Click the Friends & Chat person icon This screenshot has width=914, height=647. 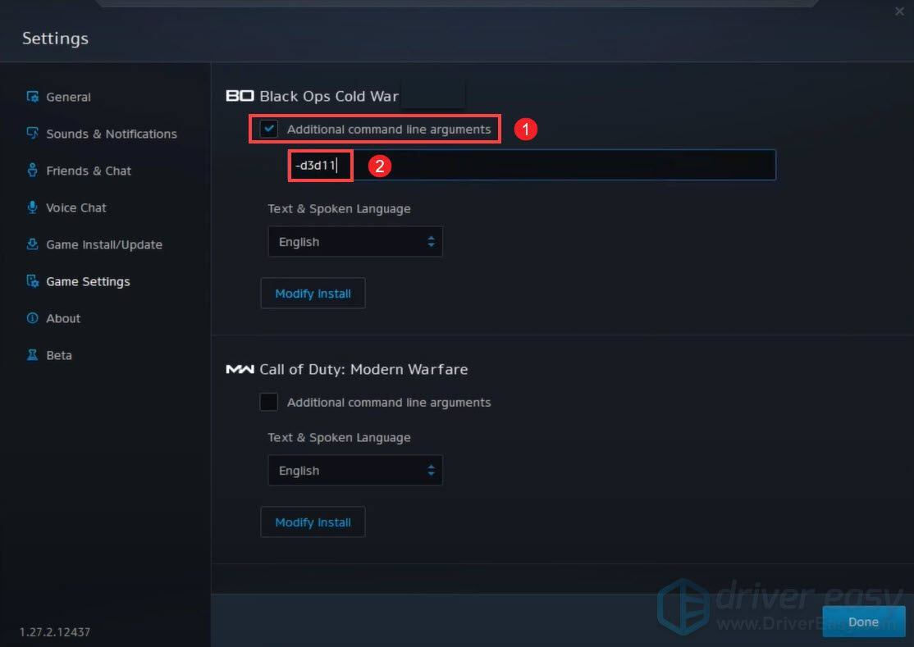(33, 170)
